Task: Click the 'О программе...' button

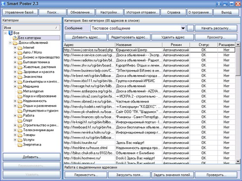Action: click(x=200, y=12)
